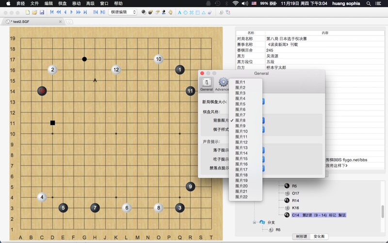
Task: Click the variation tree toolbar icon
Action: (228, 13)
